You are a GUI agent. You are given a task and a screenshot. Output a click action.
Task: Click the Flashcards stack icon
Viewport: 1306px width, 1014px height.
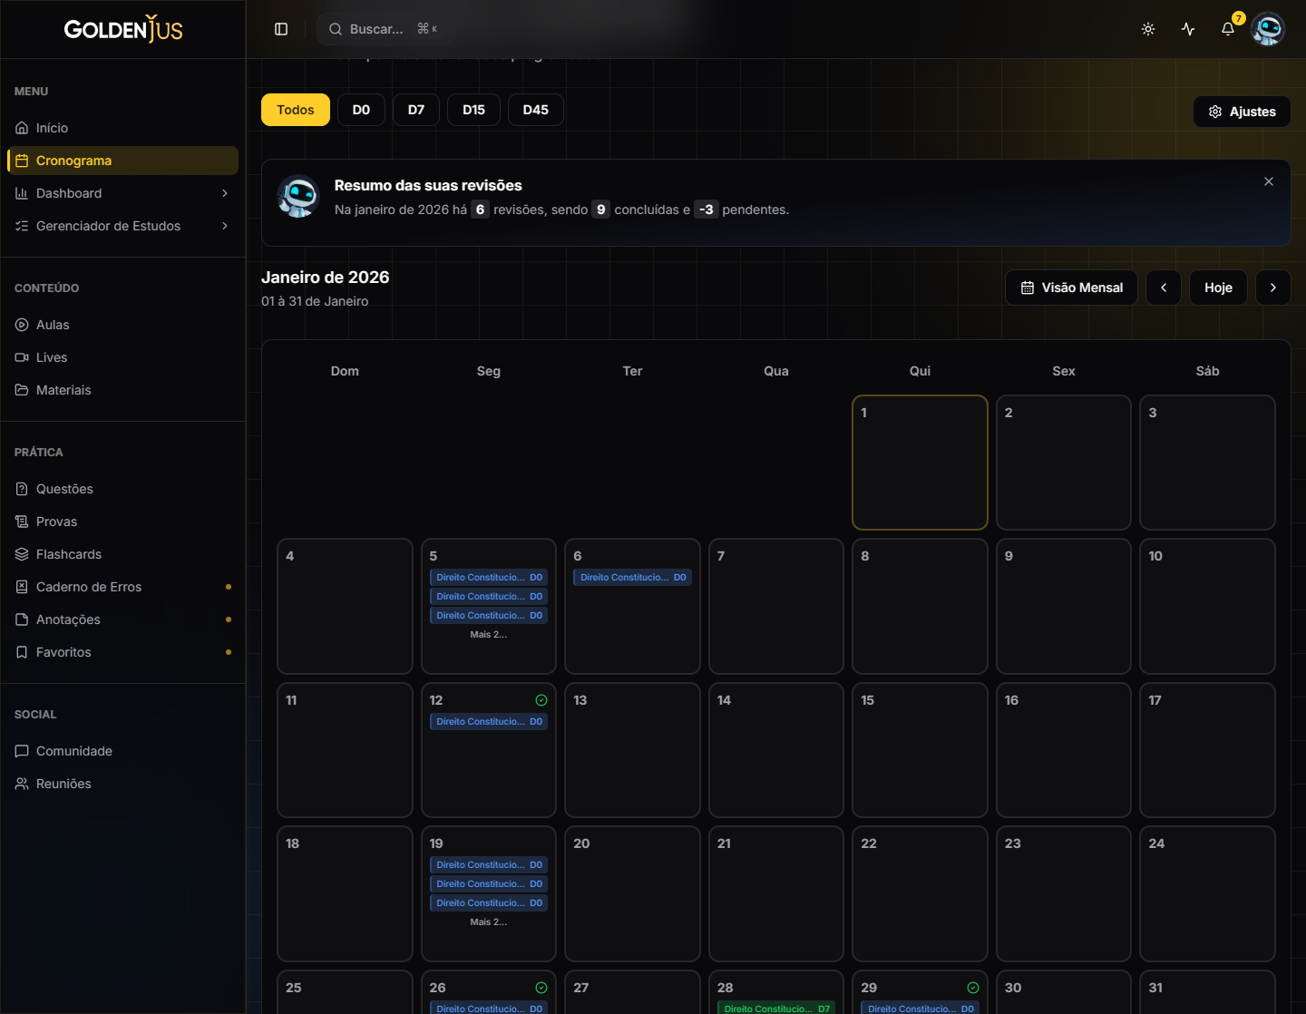(22, 554)
